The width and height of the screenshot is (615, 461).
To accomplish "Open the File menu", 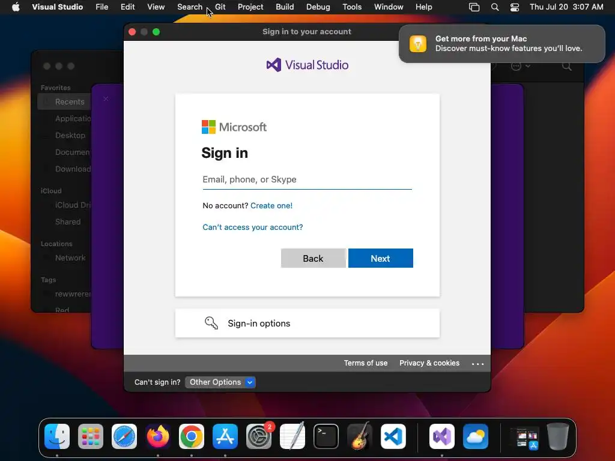I will pos(102,7).
